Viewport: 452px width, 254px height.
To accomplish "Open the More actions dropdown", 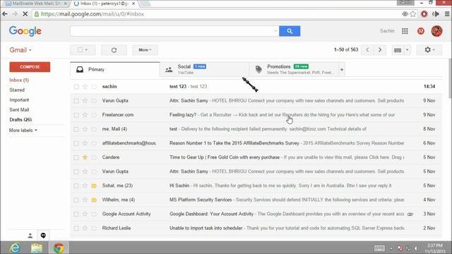I will pyautogui.click(x=145, y=50).
